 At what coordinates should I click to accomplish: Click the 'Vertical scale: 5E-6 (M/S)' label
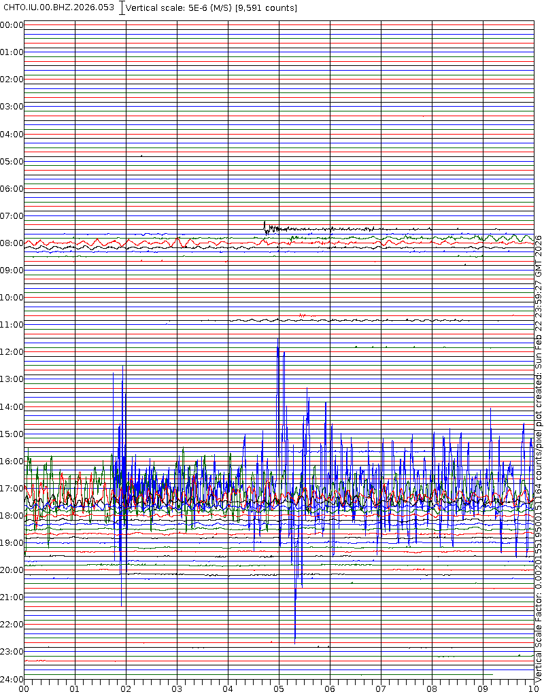(180, 8)
